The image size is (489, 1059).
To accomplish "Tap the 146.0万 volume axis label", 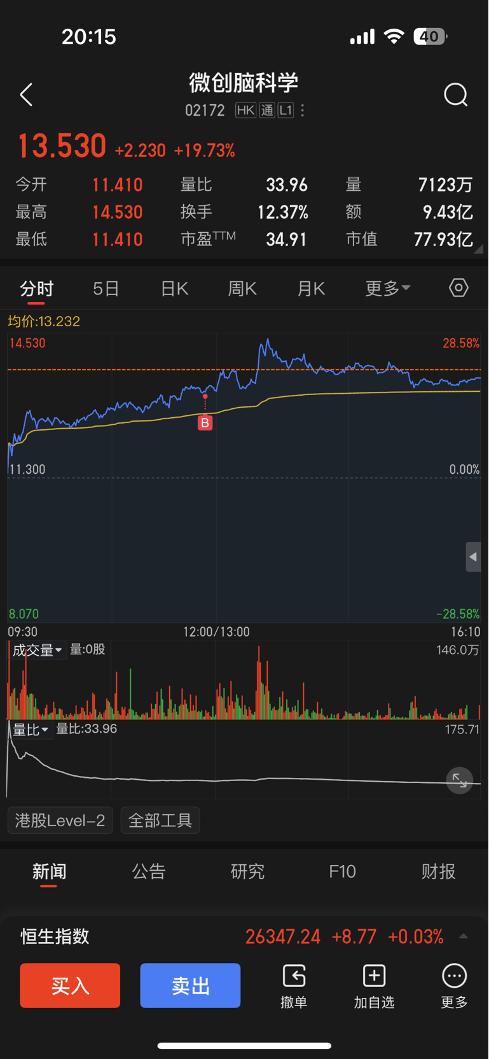I will 458,650.
